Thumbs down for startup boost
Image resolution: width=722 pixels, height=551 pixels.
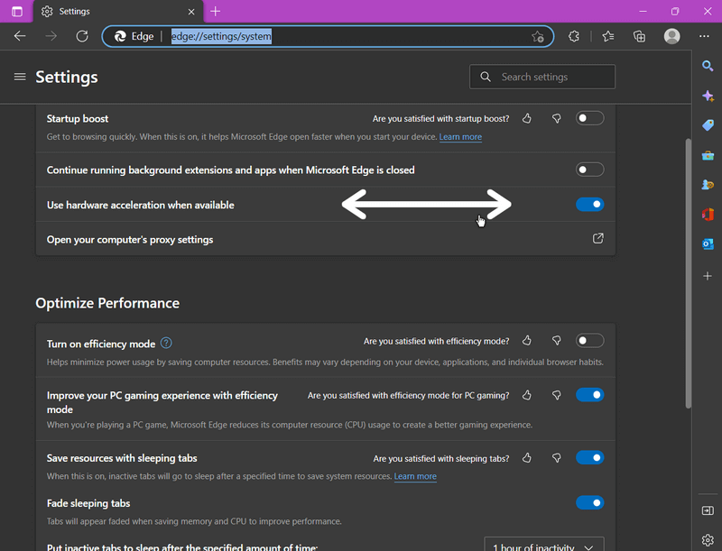[x=557, y=119]
